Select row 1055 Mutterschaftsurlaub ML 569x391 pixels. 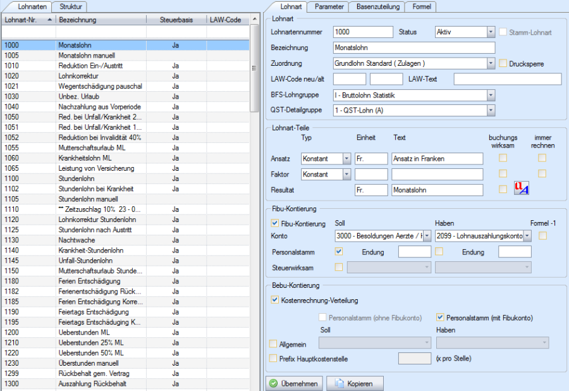(x=126, y=148)
